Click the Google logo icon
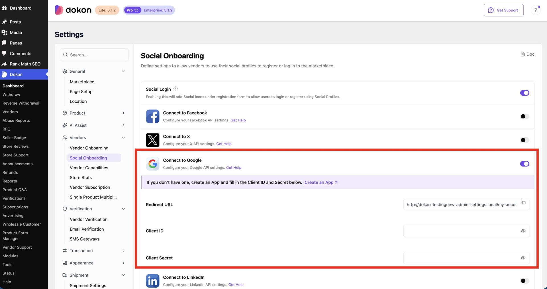Image resolution: width=547 pixels, height=289 pixels. tap(153, 164)
